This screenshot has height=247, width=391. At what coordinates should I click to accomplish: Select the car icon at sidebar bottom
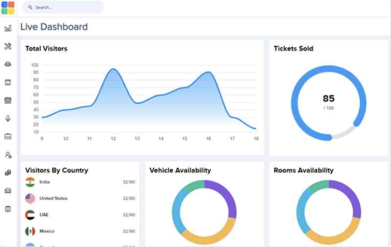tap(8, 191)
